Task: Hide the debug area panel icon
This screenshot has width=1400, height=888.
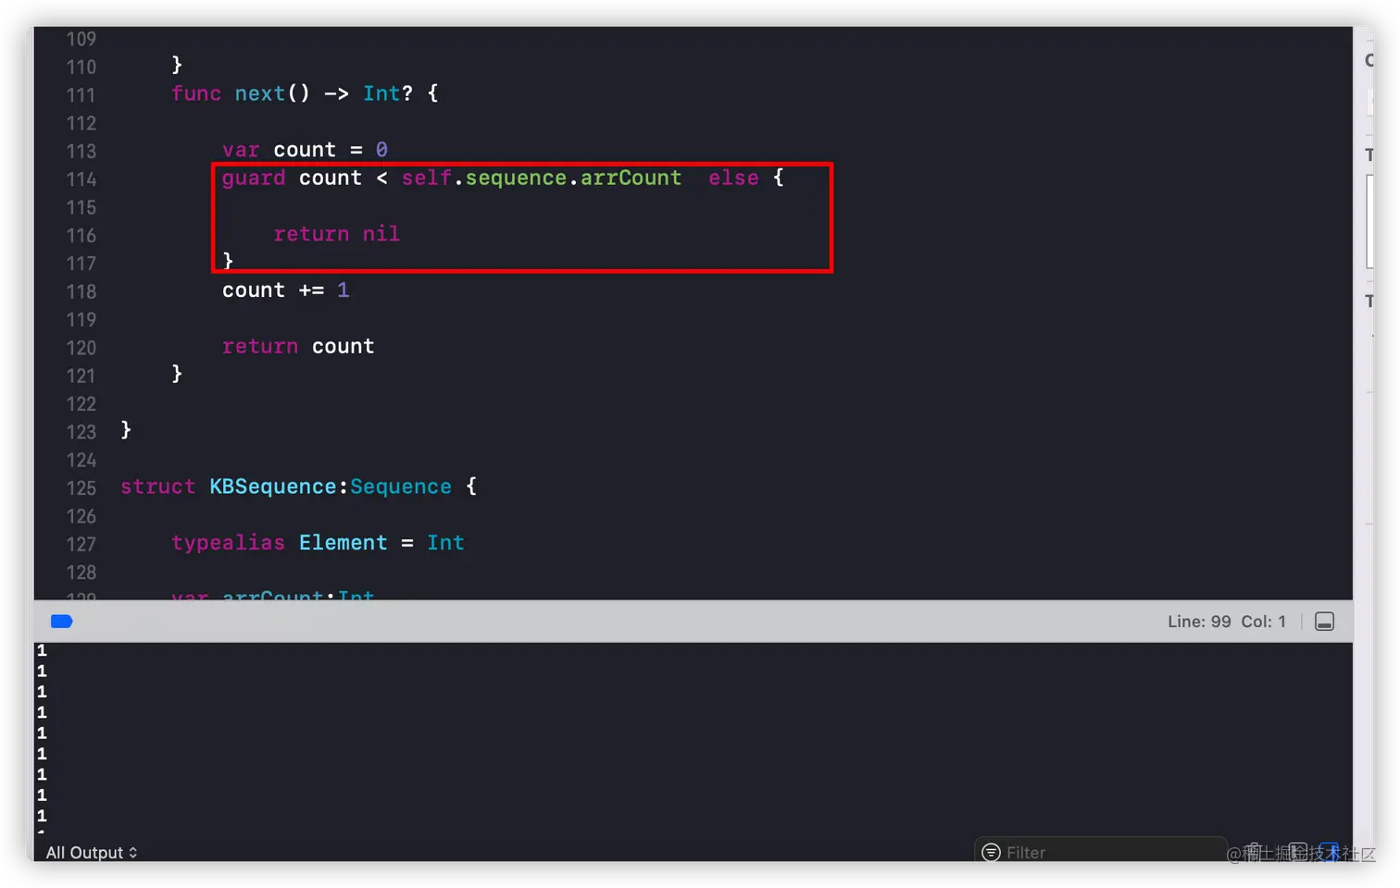Action: (1324, 622)
